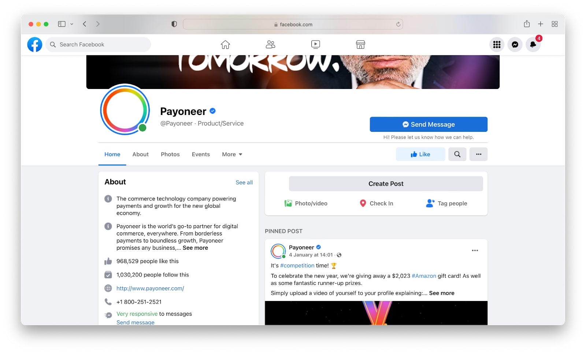
Task: Open the Marketplace storefront icon
Action: 360,45
